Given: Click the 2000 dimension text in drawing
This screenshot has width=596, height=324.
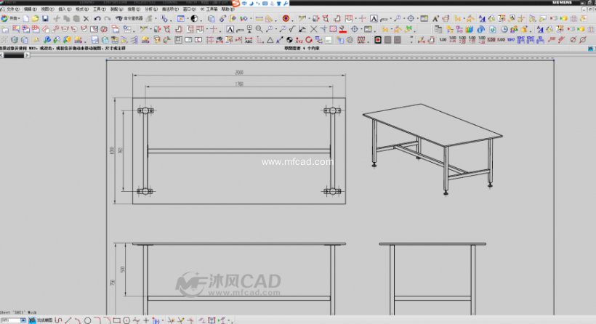Looking at the screenshot, I should (x=239, y=72).
